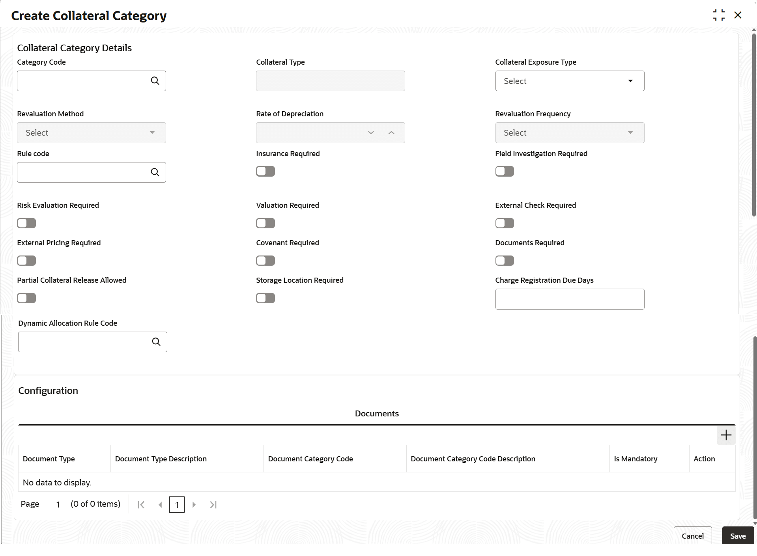The width and height of the screenshot is (757, 556).
Task: Click Document Category Code Description header
Action: pyautogui.click(x=508, y=459)
